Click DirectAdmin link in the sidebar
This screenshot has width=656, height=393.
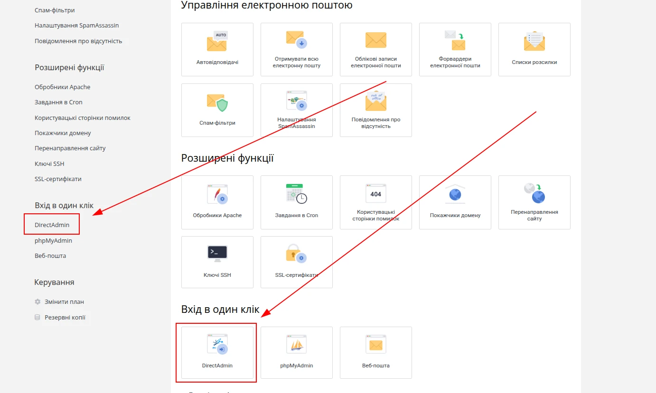(x=52, y=225)
